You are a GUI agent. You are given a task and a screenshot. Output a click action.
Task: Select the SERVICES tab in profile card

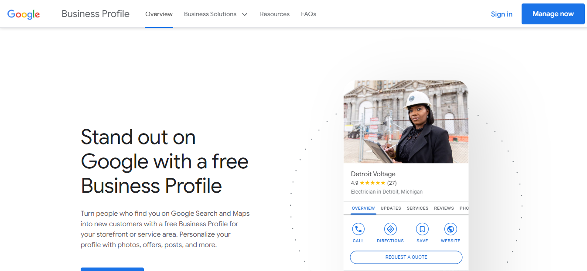coord(417,208)
